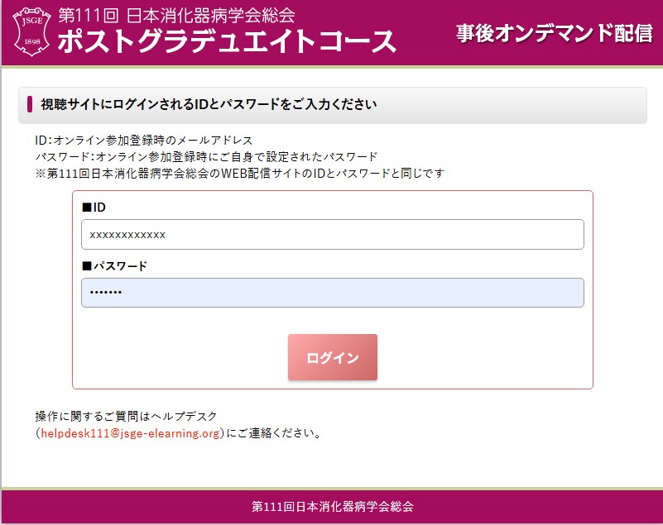This screenshot has width=663, height=525.
Task: Click the ログイン button
Action: [333, 357]
